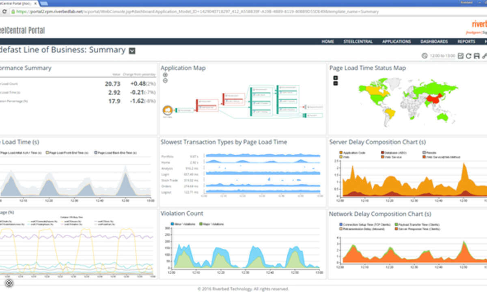Viewport: 487px width, 292px height.
Task: Open a new browser tab
Action: 44,3
